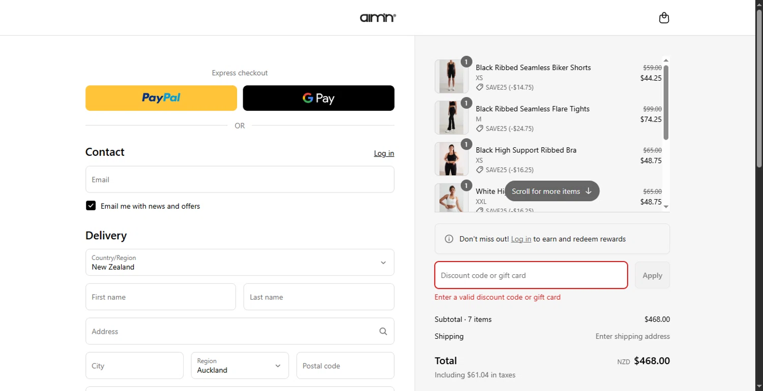Click the NZD total amount $468.00
The height and width of the screenshot is (391, 763).
pos(652,361)
